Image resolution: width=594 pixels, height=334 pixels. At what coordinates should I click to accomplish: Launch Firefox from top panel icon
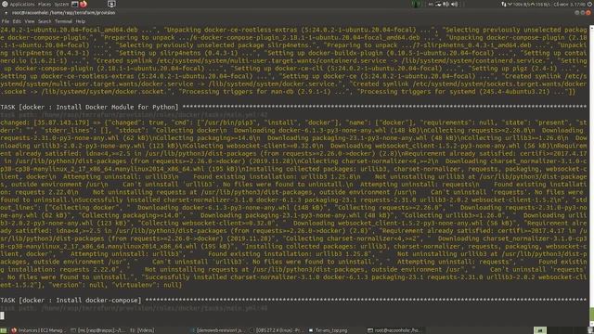point(84,4)
